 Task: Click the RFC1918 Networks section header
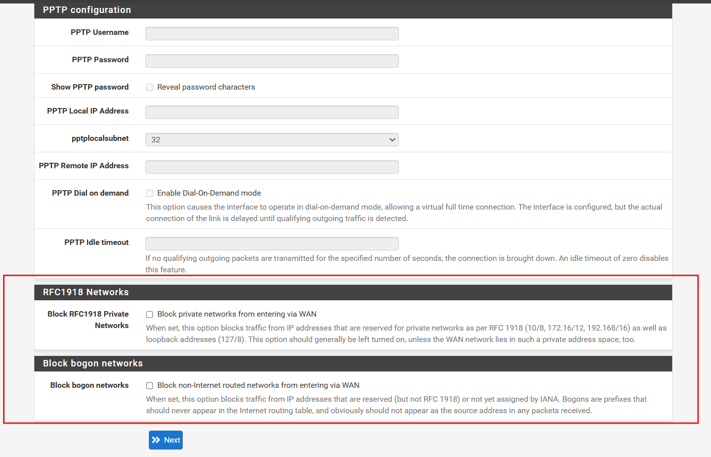pos(86,292)
